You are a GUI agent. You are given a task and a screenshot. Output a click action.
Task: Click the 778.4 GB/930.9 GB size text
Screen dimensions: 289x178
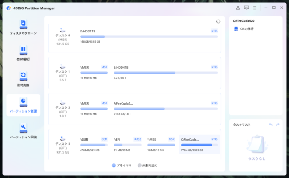pyautogui.click(x=192, y=150)
